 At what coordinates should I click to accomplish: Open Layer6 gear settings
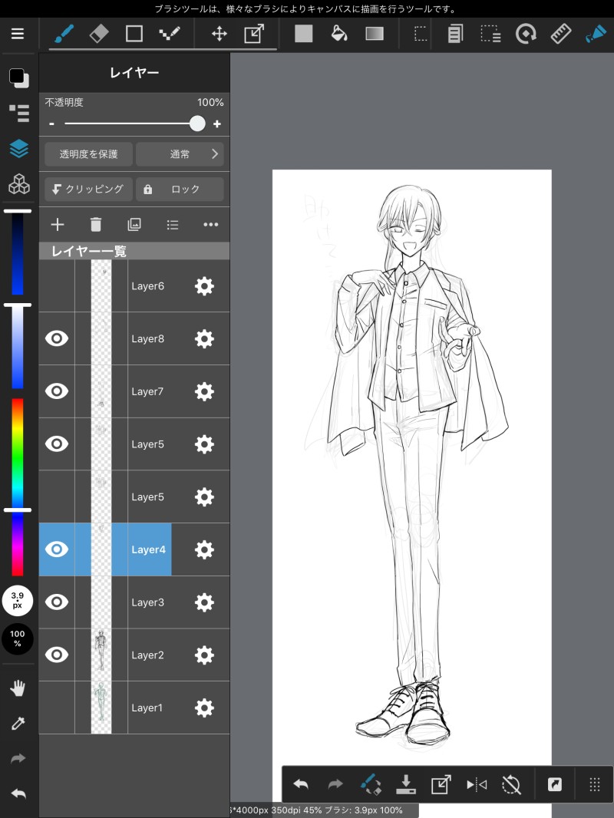point(204,286)
